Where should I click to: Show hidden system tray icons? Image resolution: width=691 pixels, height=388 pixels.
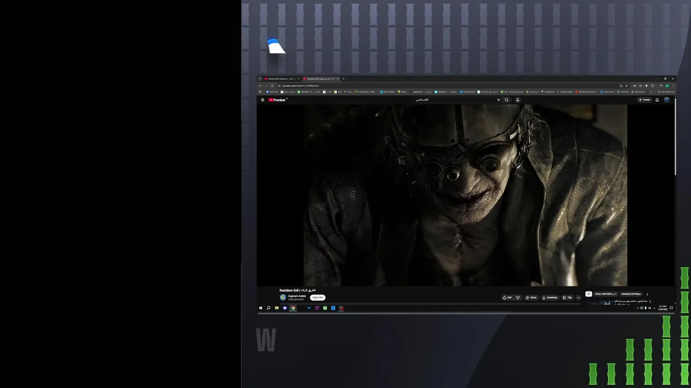(638, 308)
